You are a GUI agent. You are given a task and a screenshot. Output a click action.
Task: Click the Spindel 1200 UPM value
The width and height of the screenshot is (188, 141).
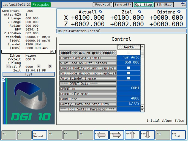pyautogui.click(x=33, y=44)
